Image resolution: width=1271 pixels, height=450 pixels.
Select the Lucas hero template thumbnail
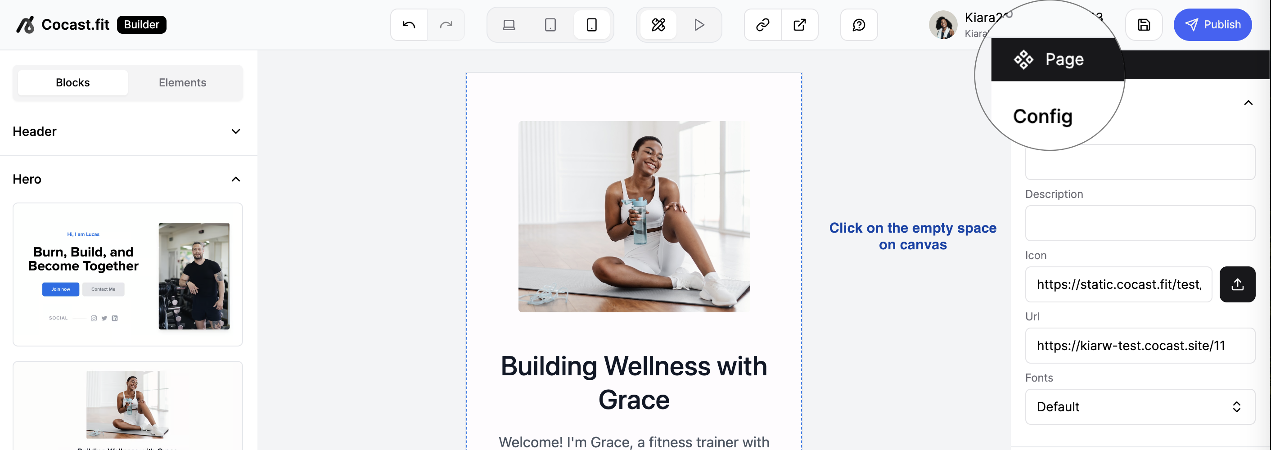[x=127, y=275]
